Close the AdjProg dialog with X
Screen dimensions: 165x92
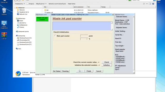tap(113, 15)
